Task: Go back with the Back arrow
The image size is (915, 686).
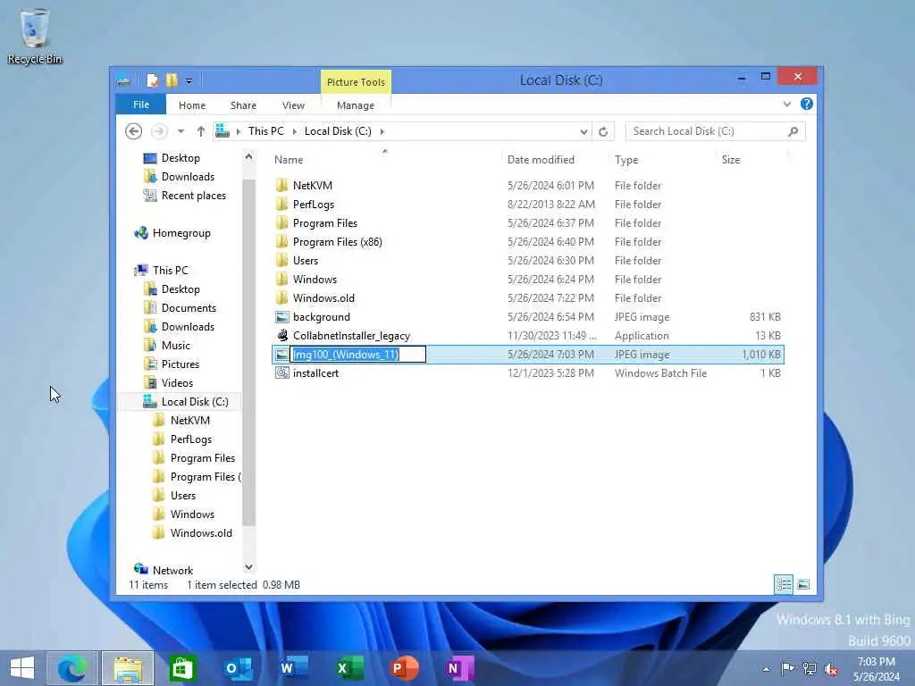Action: click(134, 131)
